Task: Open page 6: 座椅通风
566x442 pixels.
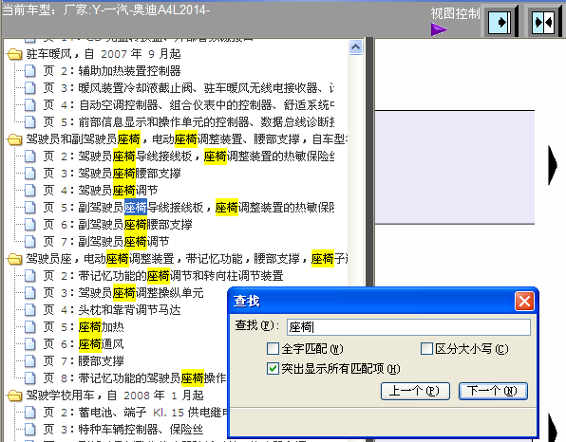Action: 84,344
